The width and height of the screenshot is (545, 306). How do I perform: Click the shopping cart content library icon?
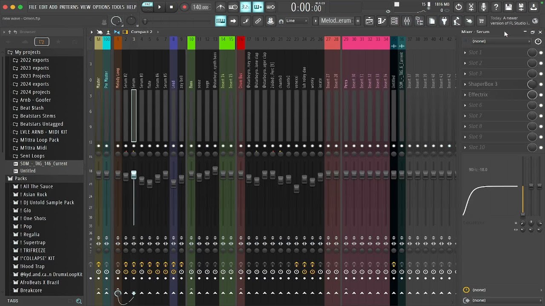point(482,21)
